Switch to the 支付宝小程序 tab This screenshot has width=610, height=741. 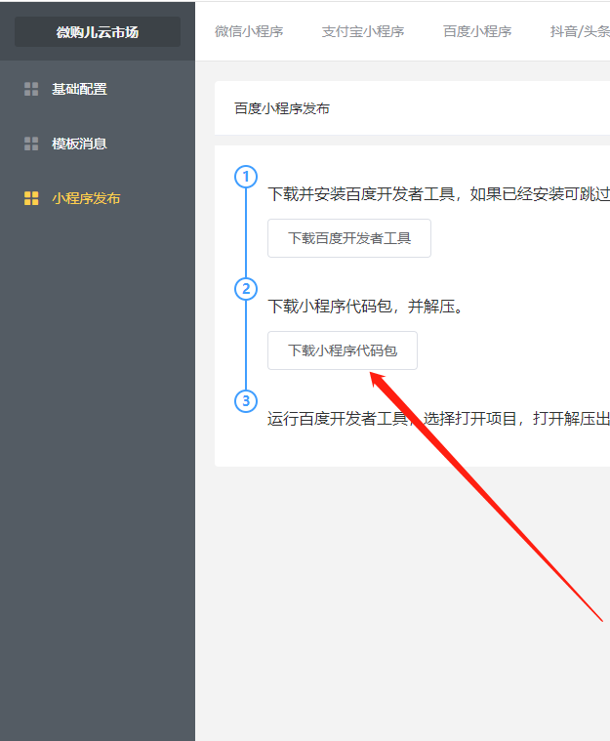point(363,31)
